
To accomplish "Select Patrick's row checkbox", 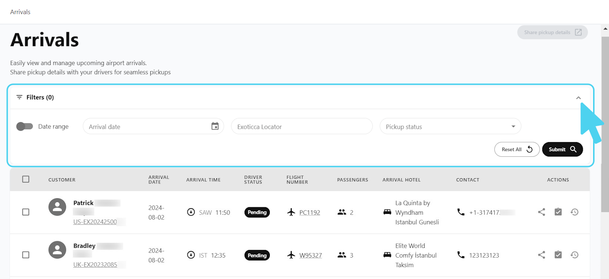I will (x=26, y=212).
